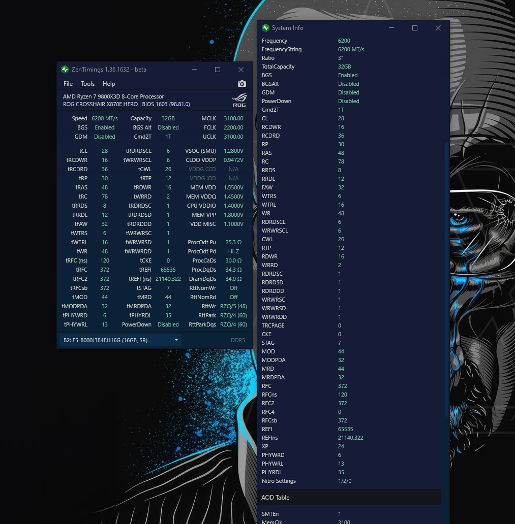Screen dimensions: 515x524
Task: Click the tPHYRDL value 35 in ZenTimings
Action: (168, 315)
